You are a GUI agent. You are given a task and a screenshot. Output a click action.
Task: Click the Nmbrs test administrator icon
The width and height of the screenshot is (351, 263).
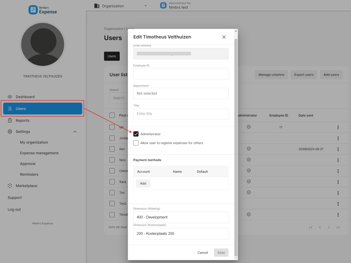163,5
